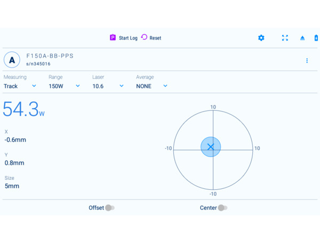Open the three-dot sensor options menu
The image size is (320, 240).
pyautogui.click(x=307, y=60)
